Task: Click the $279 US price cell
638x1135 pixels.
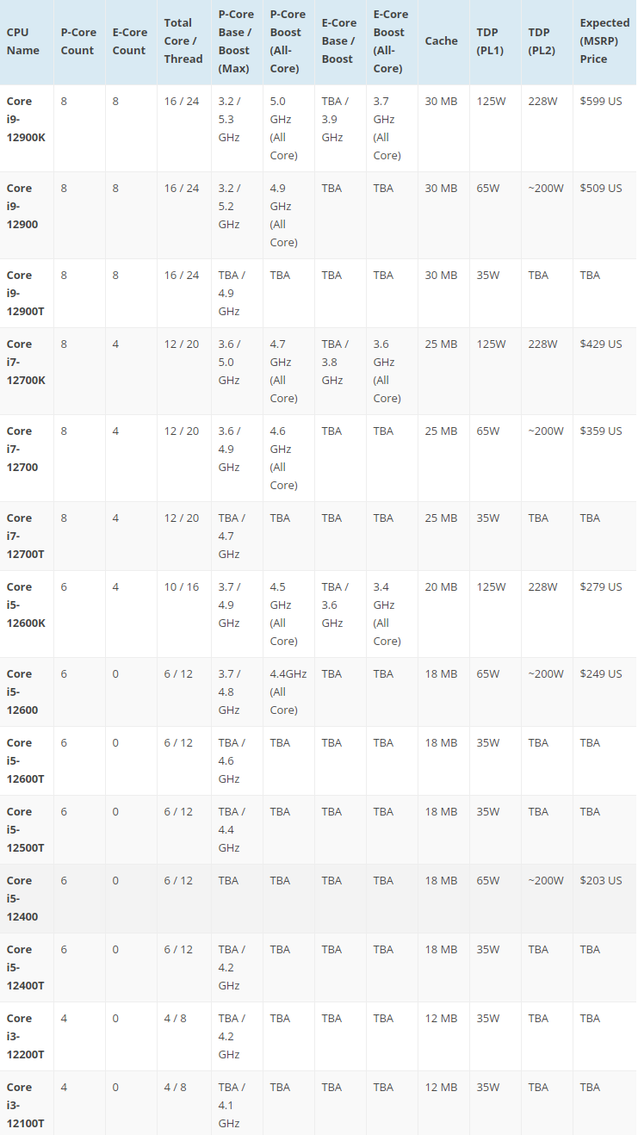Action: 600,587
